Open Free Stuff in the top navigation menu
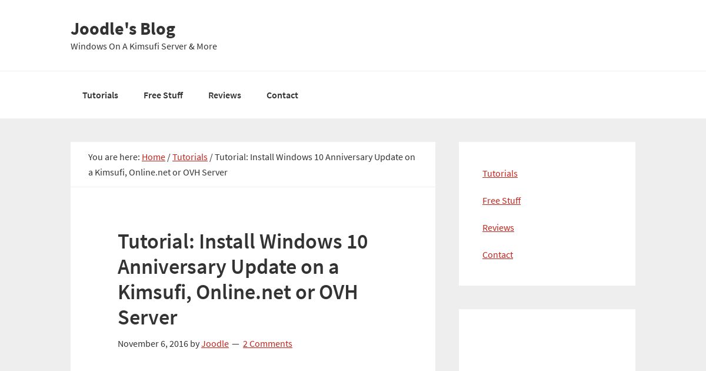Image resolution: width=706 pixels, height=371 pixels. pyautogui.click(x=163, y=95)
